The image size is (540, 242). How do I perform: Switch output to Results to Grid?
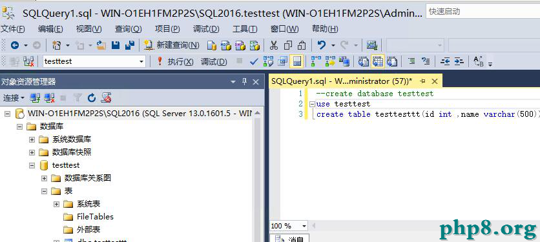pyautogui.click(x=377, y=61)
